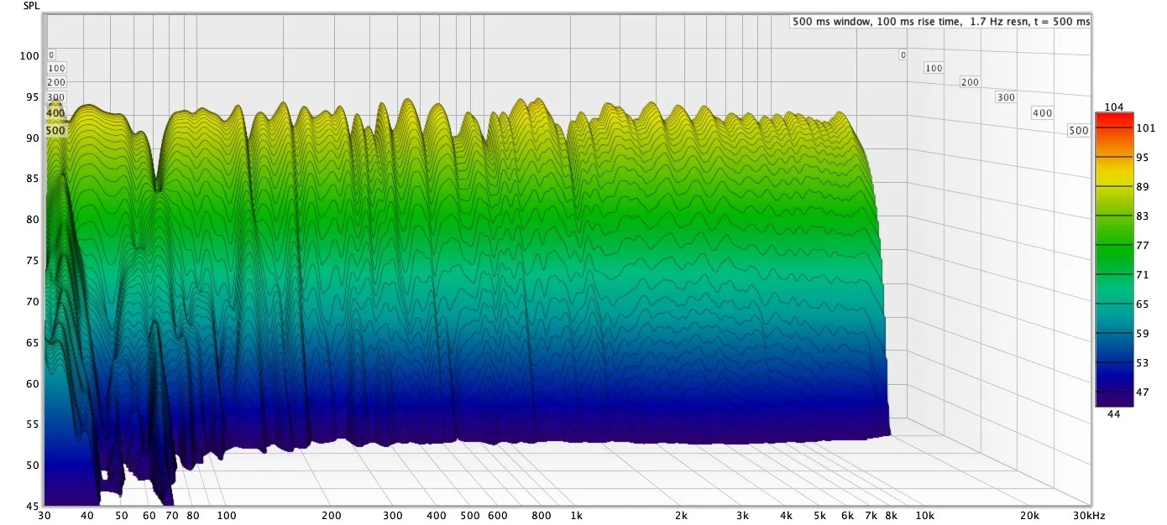Click the 77 value on colour legend
This screenshot has width=1167, height=525.
pos(1143,245)
